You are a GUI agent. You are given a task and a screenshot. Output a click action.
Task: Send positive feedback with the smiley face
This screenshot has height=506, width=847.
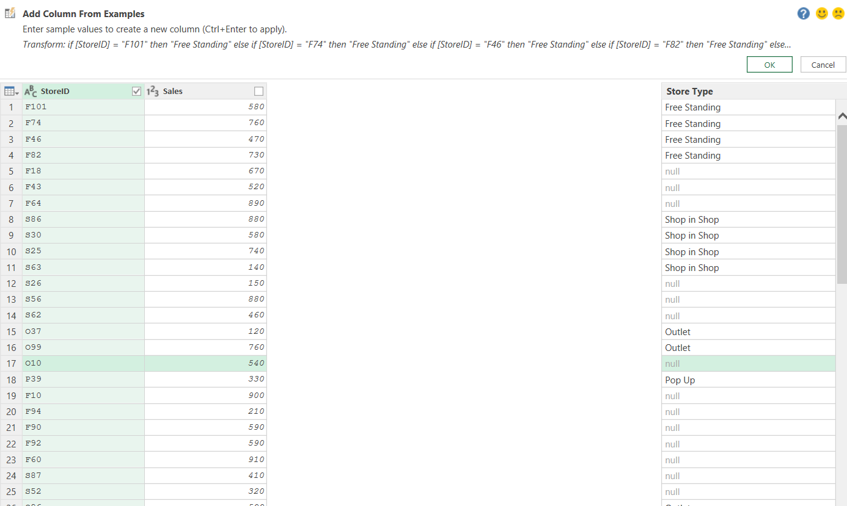(x=822, y=13)
